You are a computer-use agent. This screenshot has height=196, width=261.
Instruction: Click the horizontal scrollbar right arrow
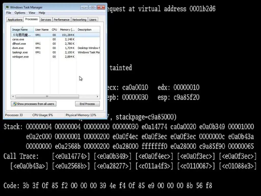click(x=98, y=96)
